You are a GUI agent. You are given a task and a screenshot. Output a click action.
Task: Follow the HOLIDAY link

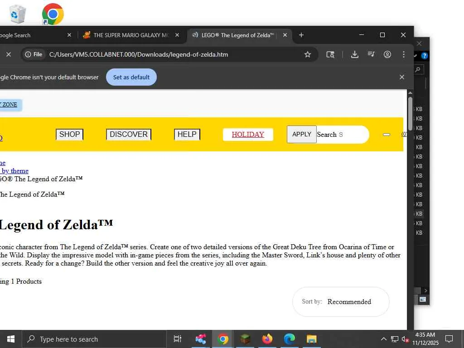pyautogui.click(x=248, y=135)
